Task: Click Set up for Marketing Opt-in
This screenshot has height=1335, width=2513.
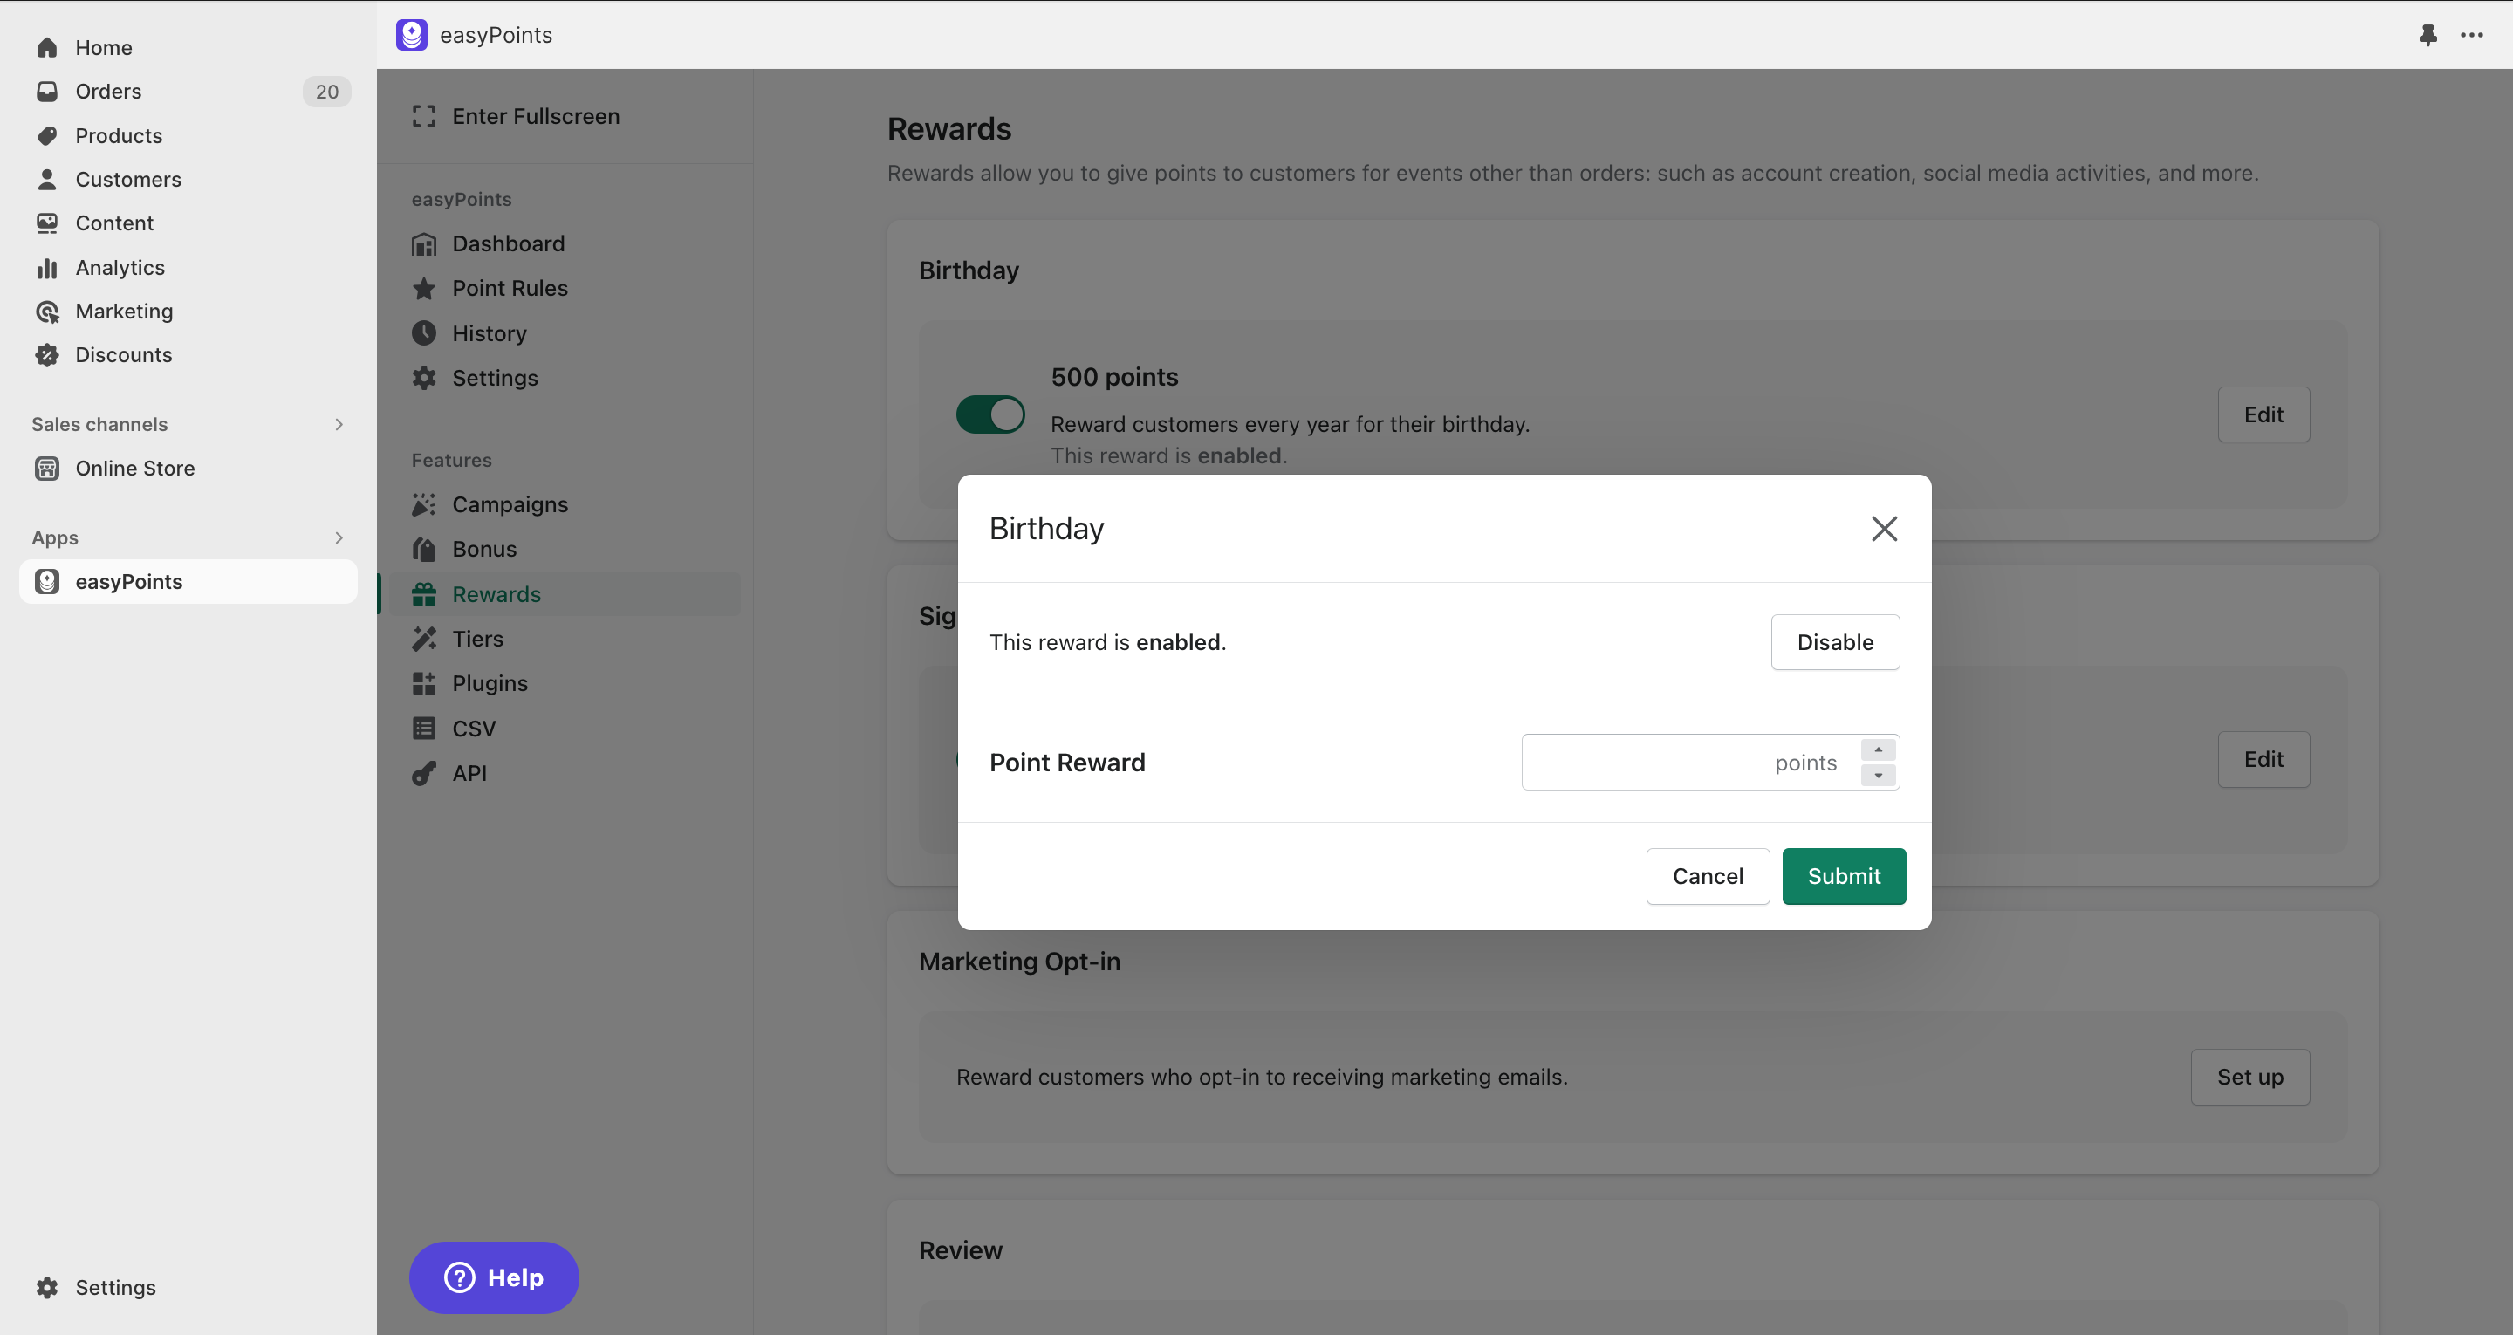Action: coord(2249,1078)
